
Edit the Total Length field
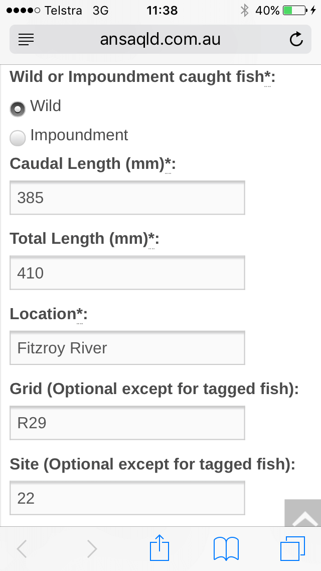tap(127, 273)
